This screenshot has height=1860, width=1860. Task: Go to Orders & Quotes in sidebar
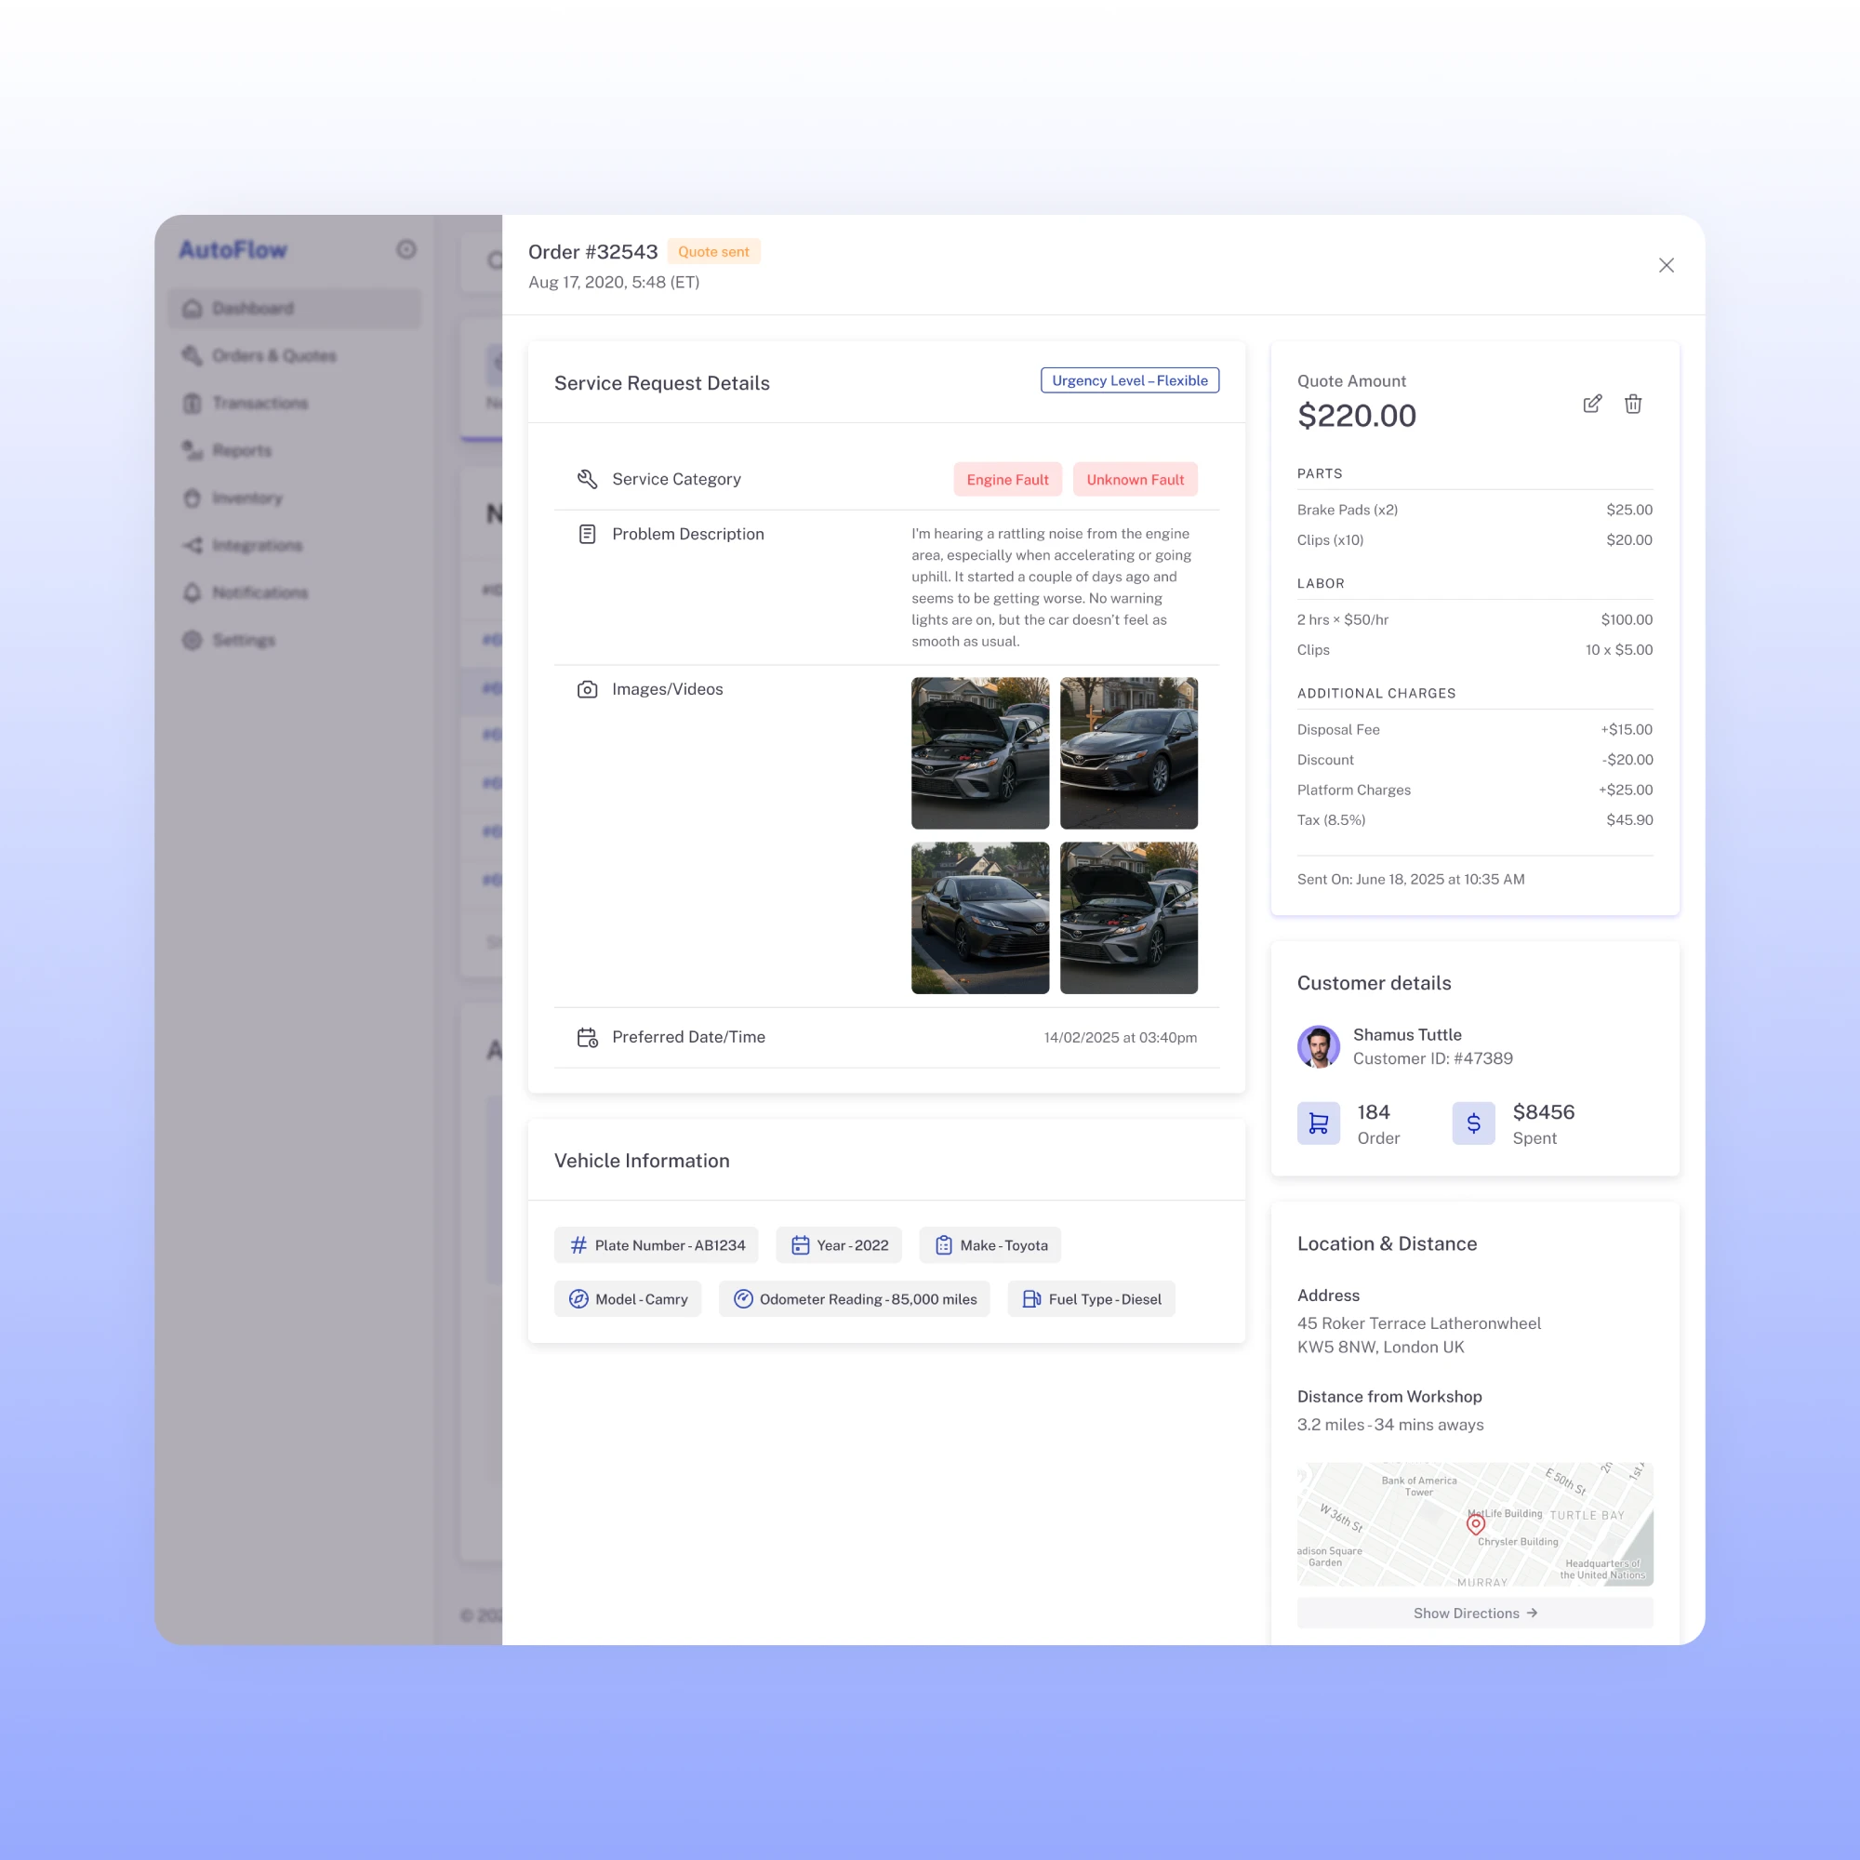pyautogui.click(x=273, y=355)
